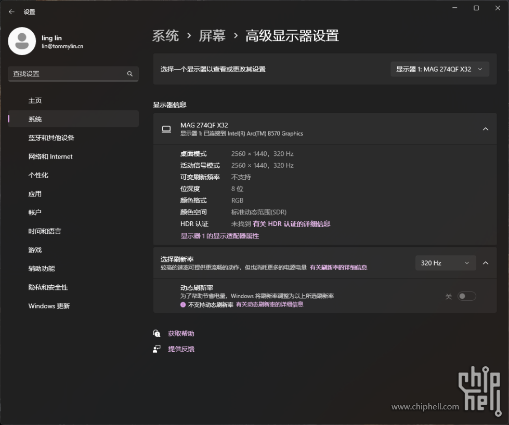Click the 颜色格式 value RGB
509x425 pixels.
point(237,201)
